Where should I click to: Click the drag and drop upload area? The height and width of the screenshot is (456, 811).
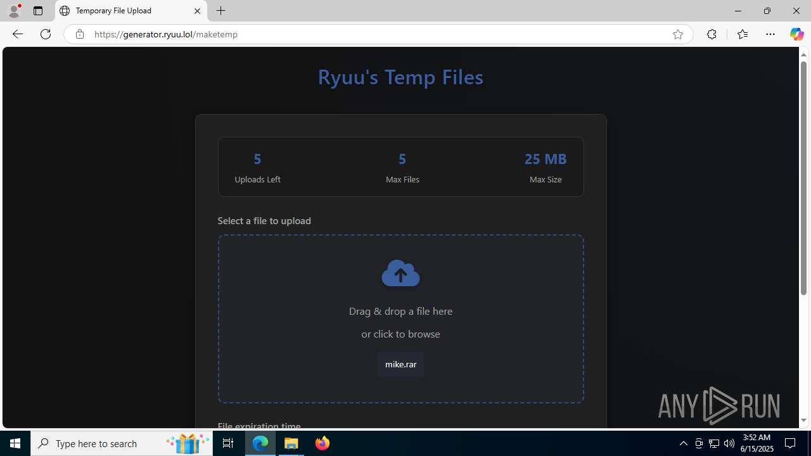click(x=400, y=319)
